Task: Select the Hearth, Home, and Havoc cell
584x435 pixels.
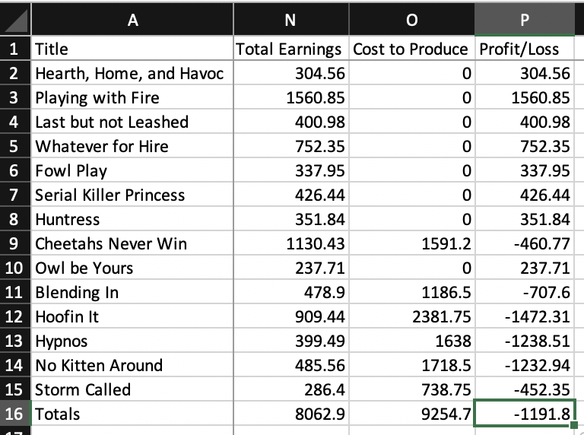Action: [x=132, y=73]
